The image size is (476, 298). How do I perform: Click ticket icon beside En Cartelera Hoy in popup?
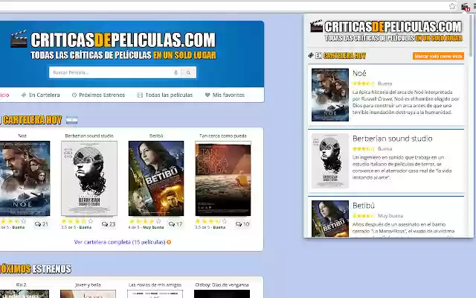[311, 55]
